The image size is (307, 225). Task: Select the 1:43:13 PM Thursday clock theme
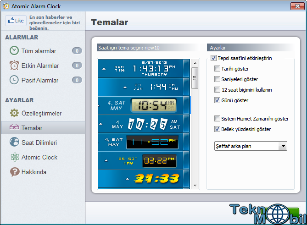tap(144, 68)
